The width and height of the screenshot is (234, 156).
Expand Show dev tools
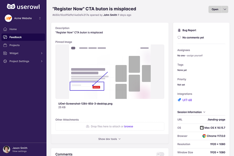[x=109, y=139]
